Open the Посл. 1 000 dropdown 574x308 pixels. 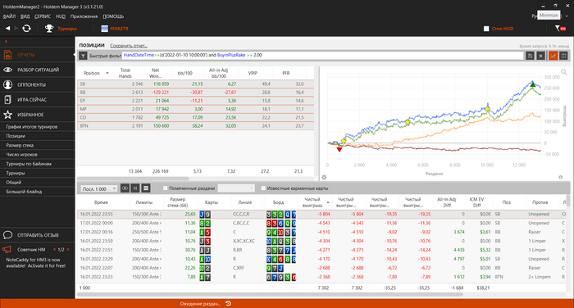(99, 188)
